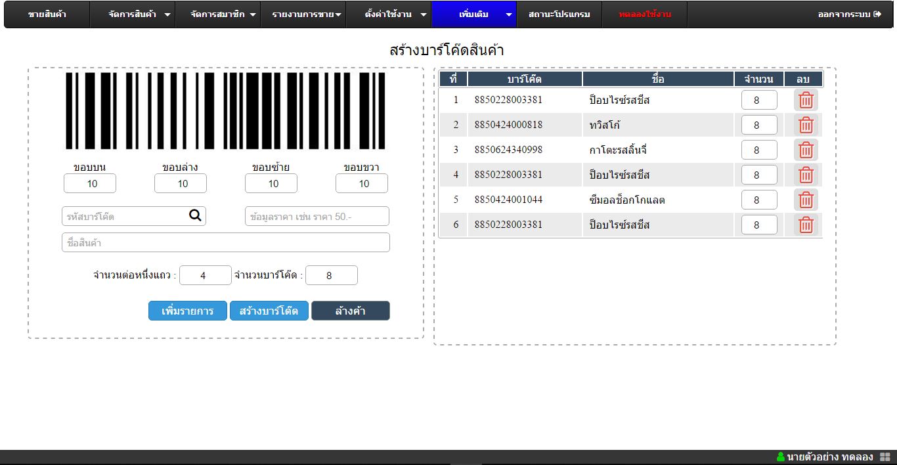Click quantity box for กาโตะรสลิ้นจี่
This screenshot has height=465, width=897.
(x=759, y=150)
